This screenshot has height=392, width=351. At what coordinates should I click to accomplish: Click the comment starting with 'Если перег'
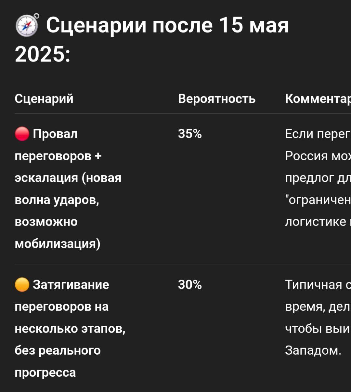[318, 178]
